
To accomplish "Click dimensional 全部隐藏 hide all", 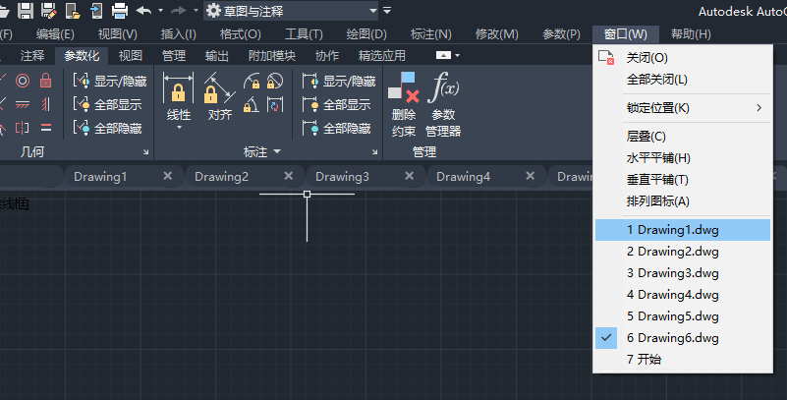I will 336,128.
